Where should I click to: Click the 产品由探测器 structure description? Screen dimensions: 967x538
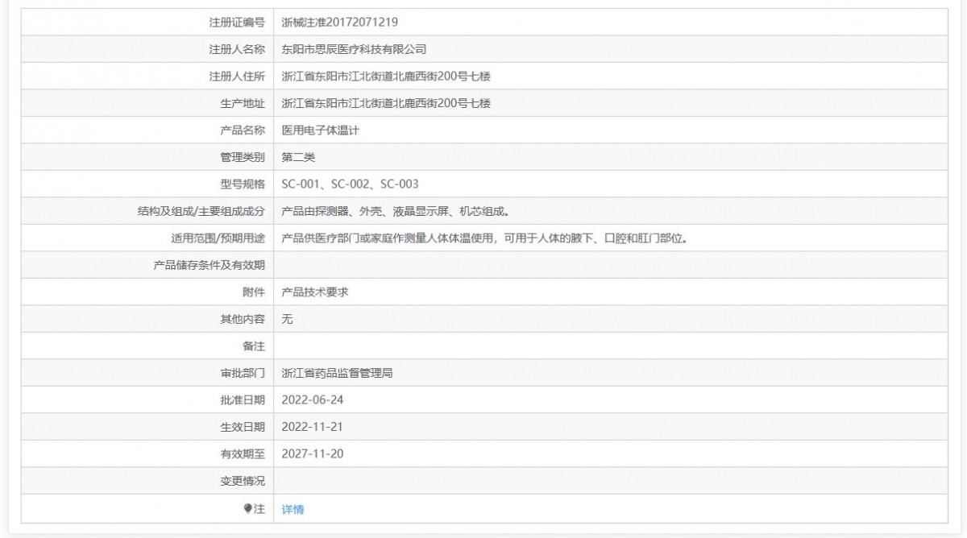point(395,212)
